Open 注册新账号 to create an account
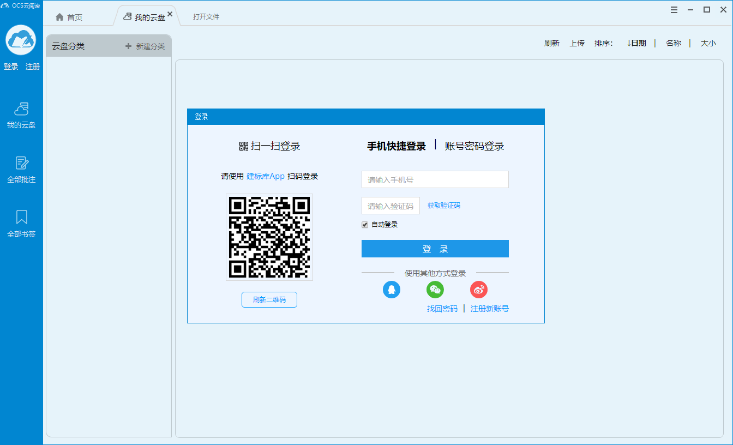This screenshot has width=733, height=445. pos(490,308)
